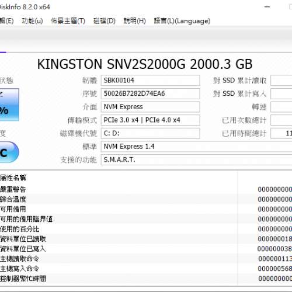
Task: Click the 屬性名稱 column header
Action: (x=13, y=178)
